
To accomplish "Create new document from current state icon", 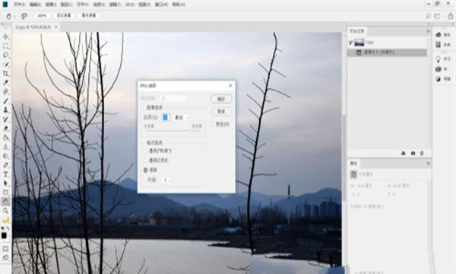I will 404,153.
